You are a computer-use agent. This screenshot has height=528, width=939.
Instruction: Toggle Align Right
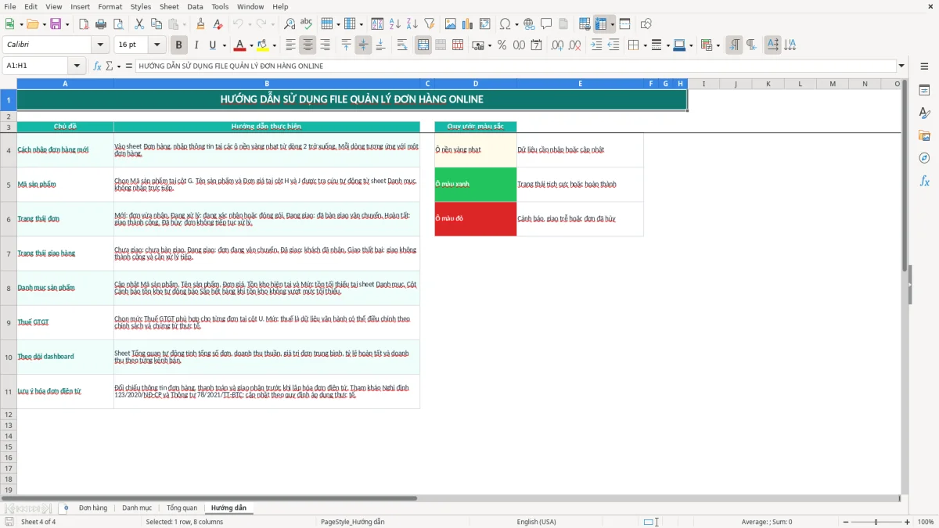pos(325,45)
